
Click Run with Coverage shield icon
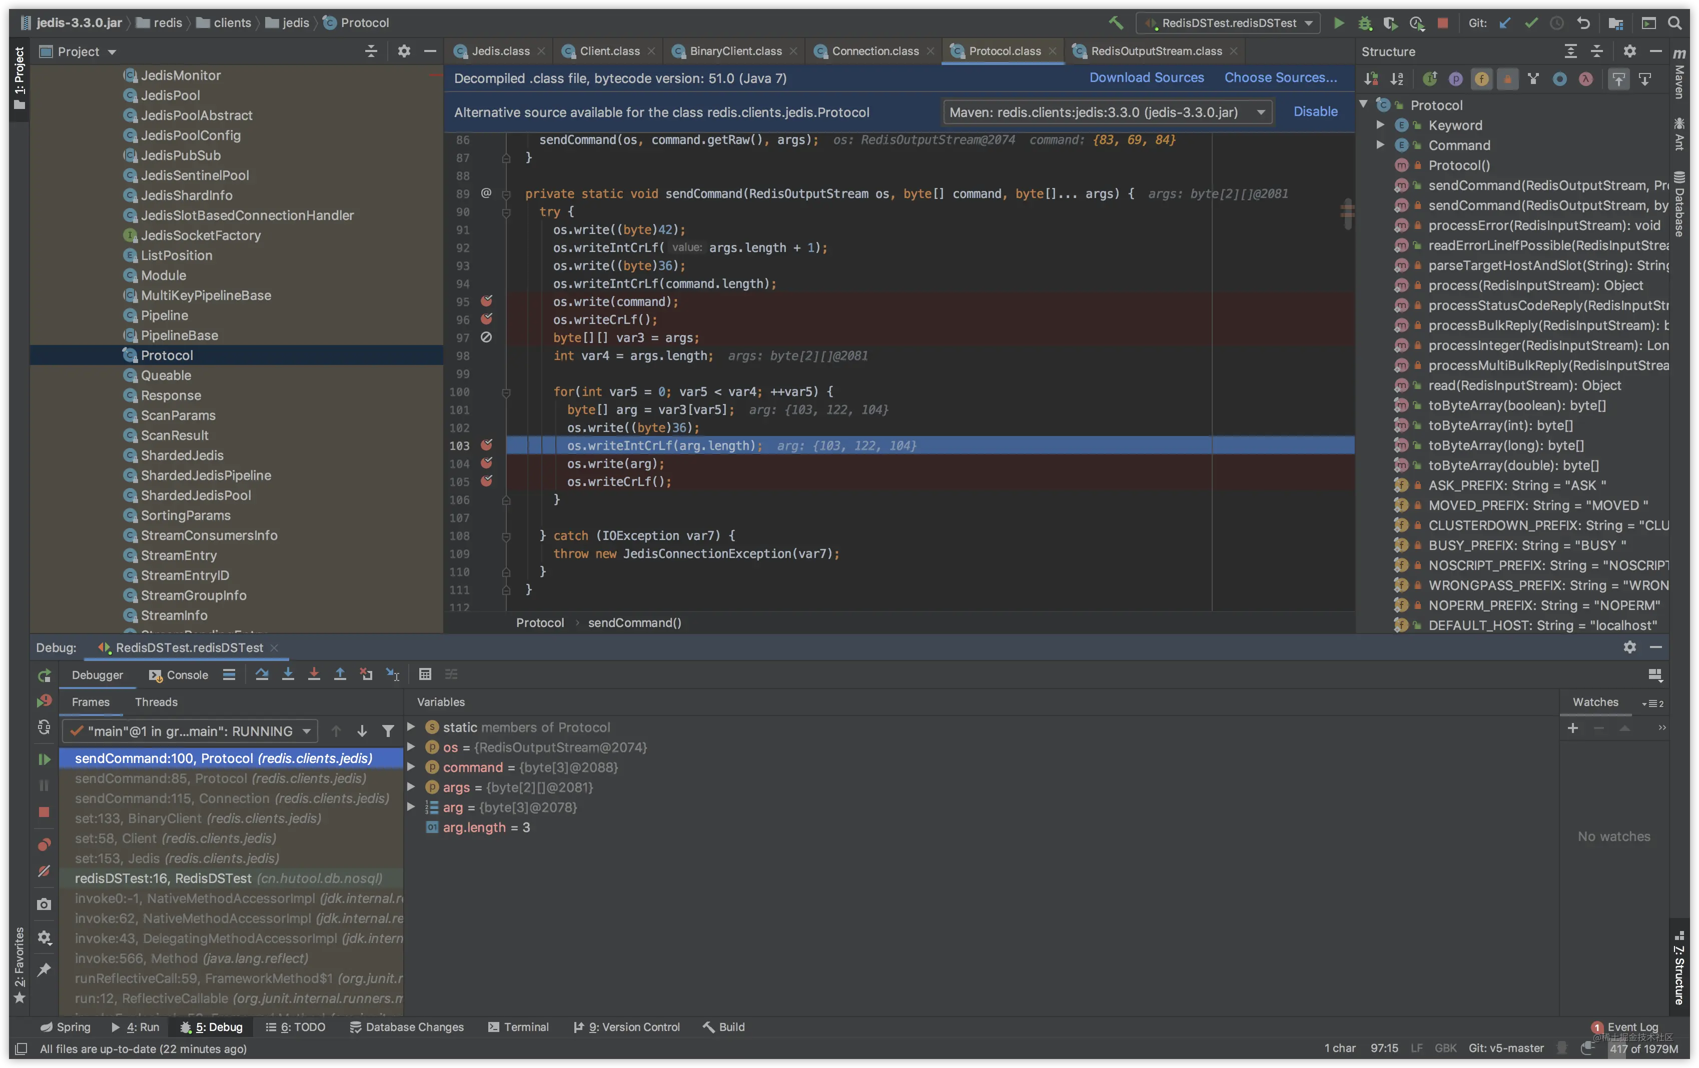coord(1390,22)
